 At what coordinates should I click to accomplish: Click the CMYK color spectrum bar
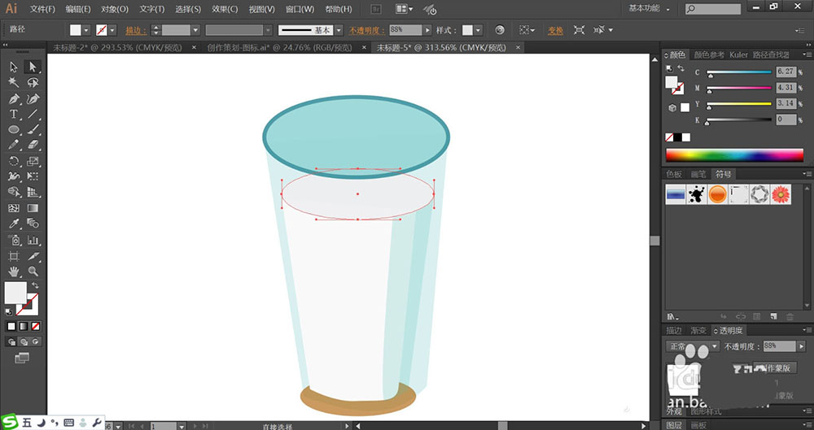tap(734, 154)
